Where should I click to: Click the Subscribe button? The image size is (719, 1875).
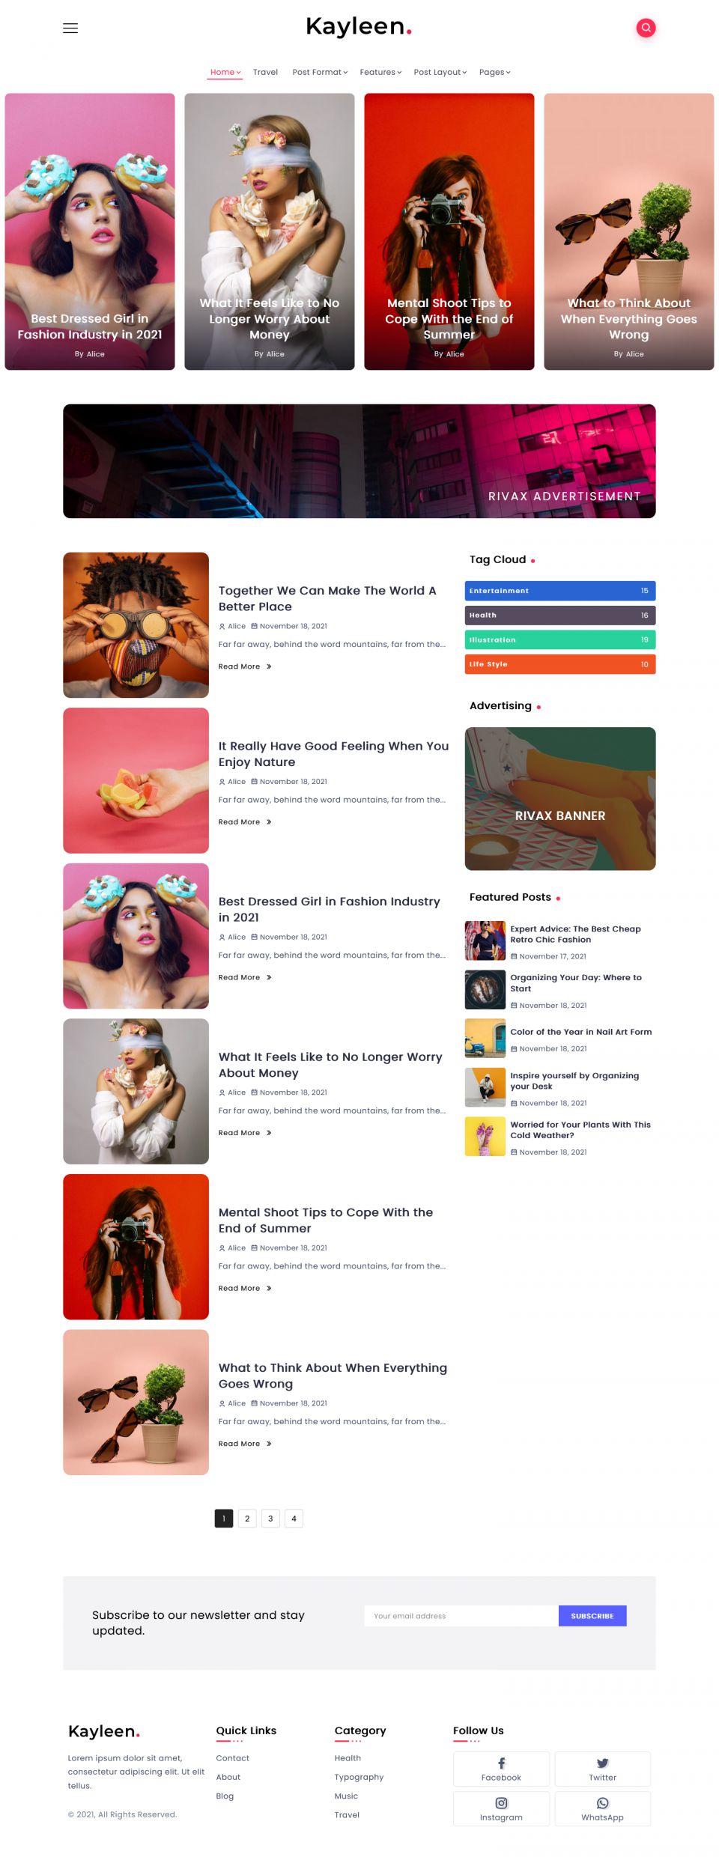(x=592, y=1615)
